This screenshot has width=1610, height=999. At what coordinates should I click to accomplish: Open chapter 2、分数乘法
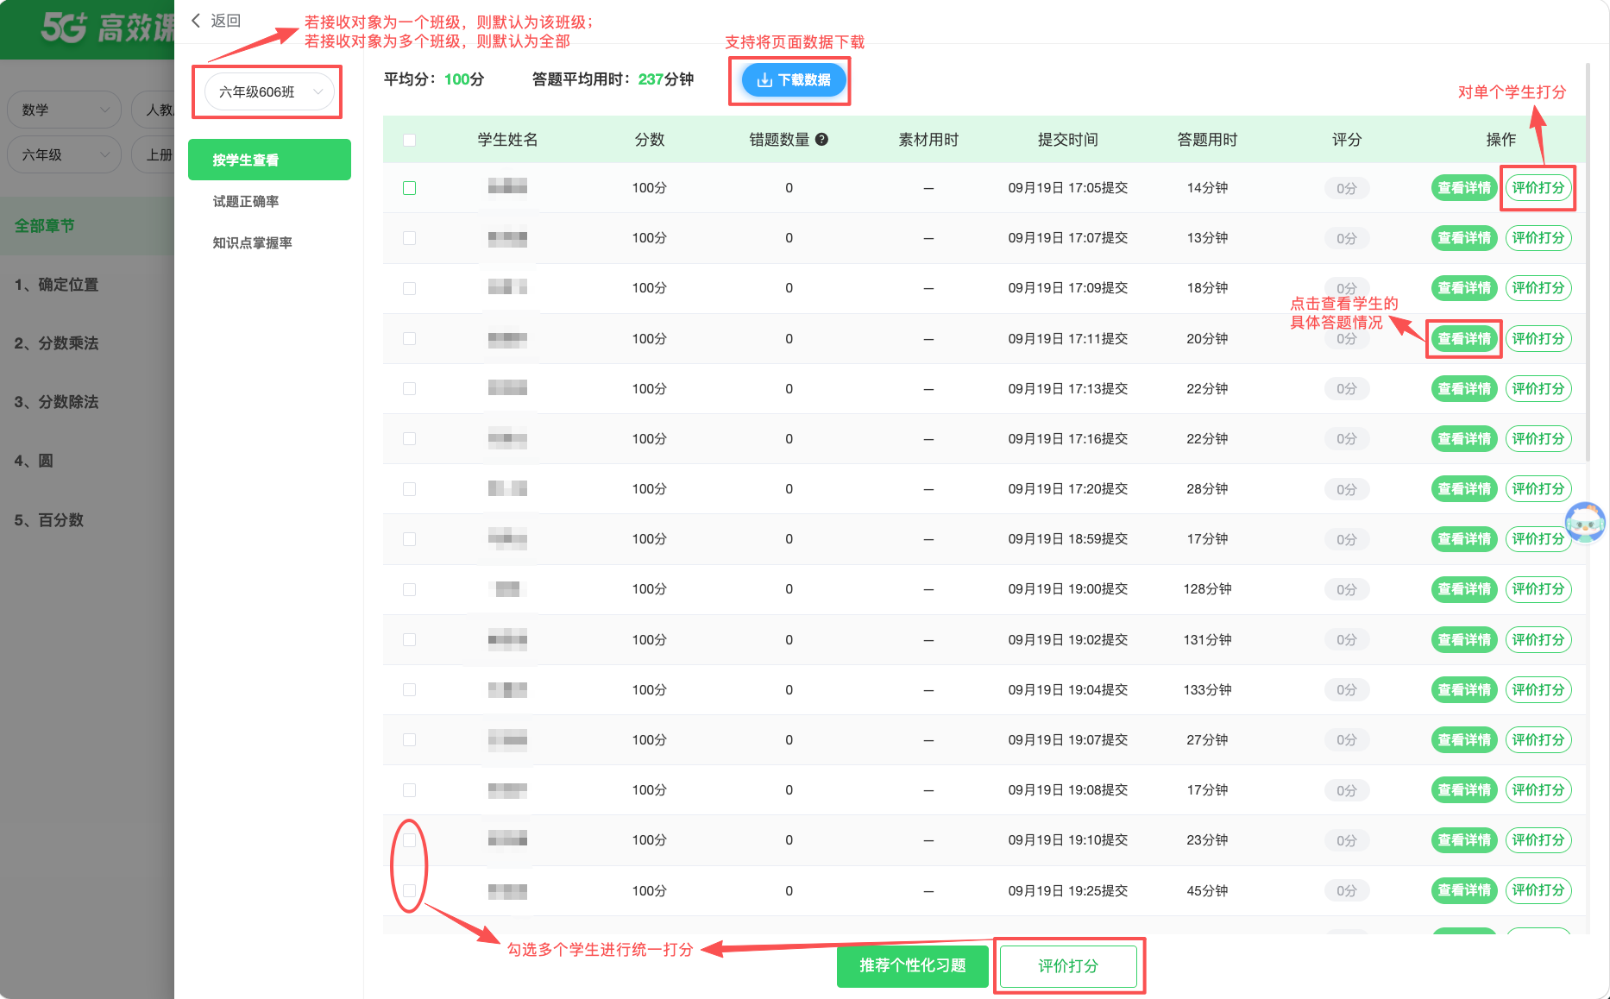click(x=56, y=343)
